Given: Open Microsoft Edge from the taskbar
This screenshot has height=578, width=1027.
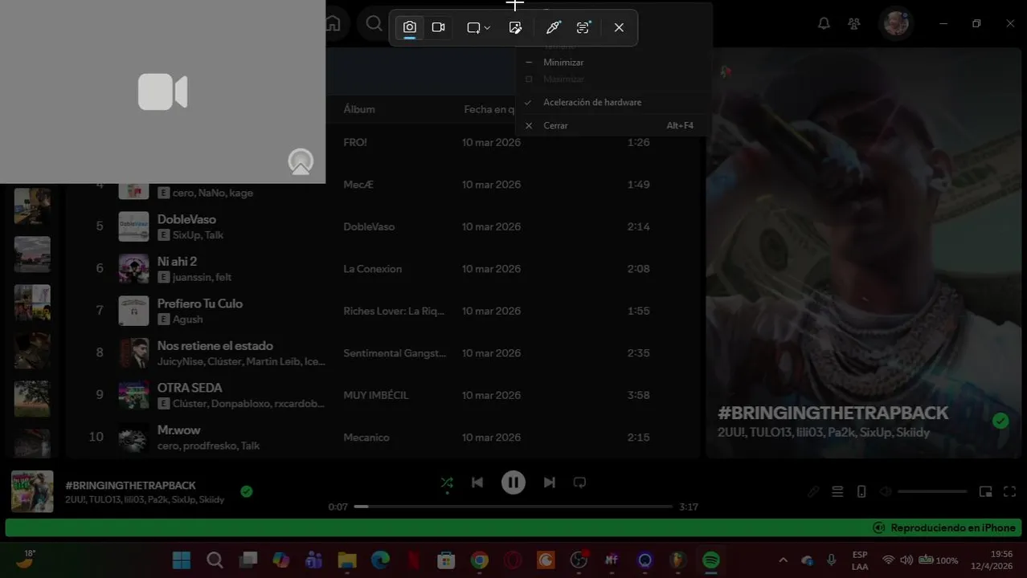Looking at the screenshot, I should coord(380,560).
